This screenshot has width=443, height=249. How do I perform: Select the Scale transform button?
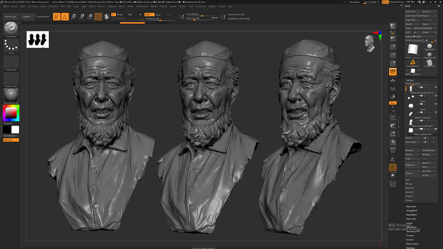coord(82,17)
